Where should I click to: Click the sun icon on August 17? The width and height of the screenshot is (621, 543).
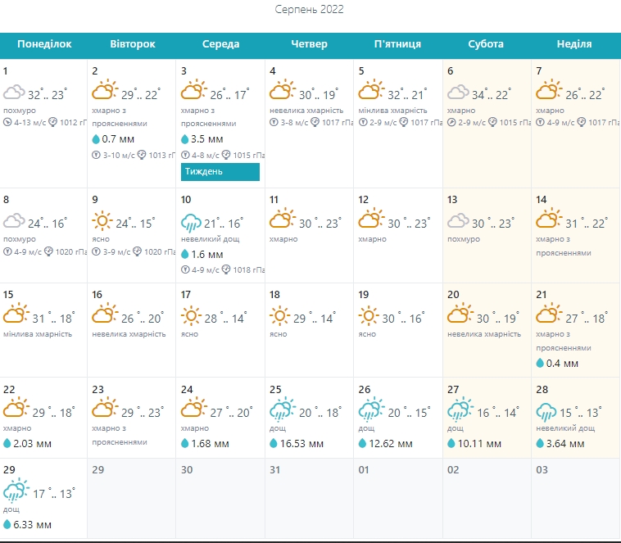(193, 315)
